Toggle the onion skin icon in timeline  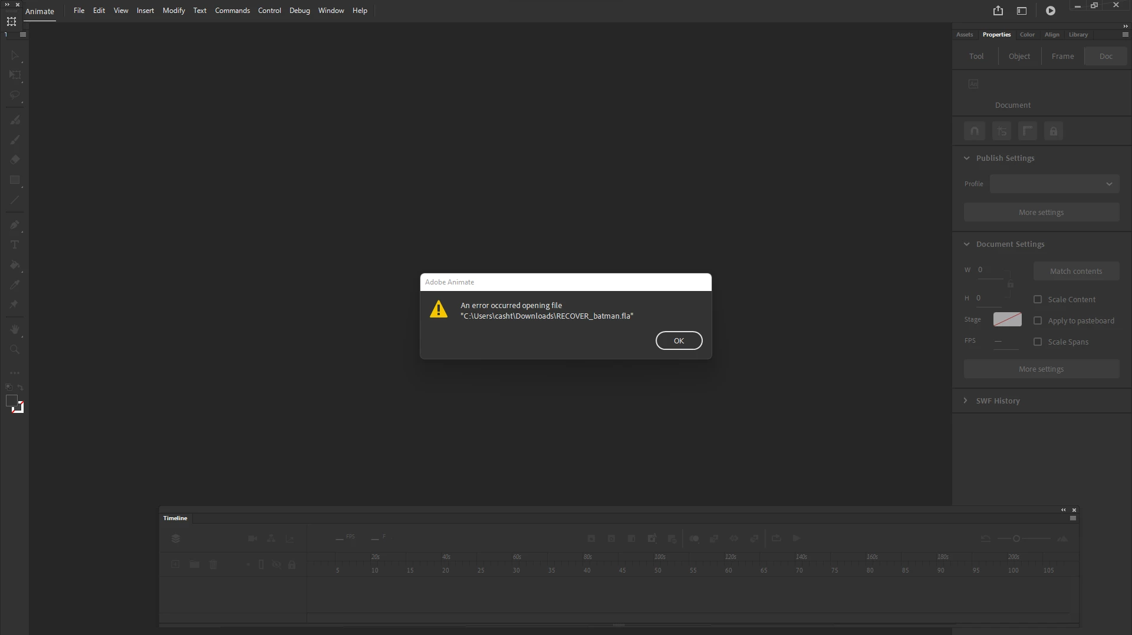(694, 538)
